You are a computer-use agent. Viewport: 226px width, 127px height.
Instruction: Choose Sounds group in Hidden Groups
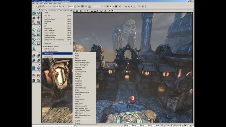click(85, 97)
